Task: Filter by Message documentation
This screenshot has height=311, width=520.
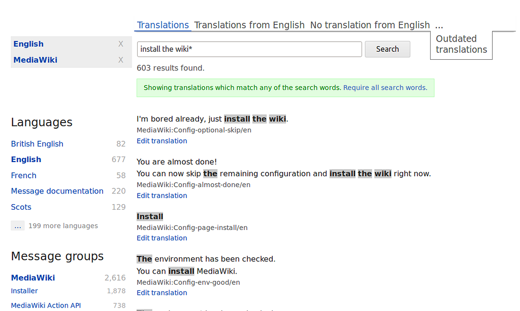Action: click(57, 191)
